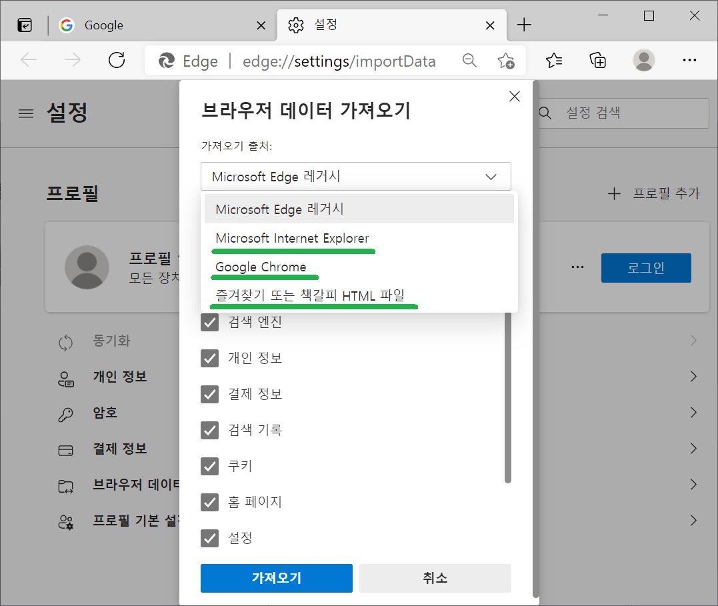Close the 브라우저 데이터 가져오기 dialog

point(515,96)
